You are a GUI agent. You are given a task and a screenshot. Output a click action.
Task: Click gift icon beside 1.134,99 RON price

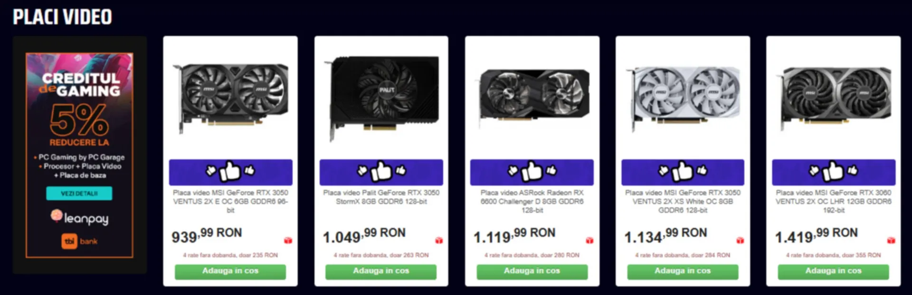point(740,240)
